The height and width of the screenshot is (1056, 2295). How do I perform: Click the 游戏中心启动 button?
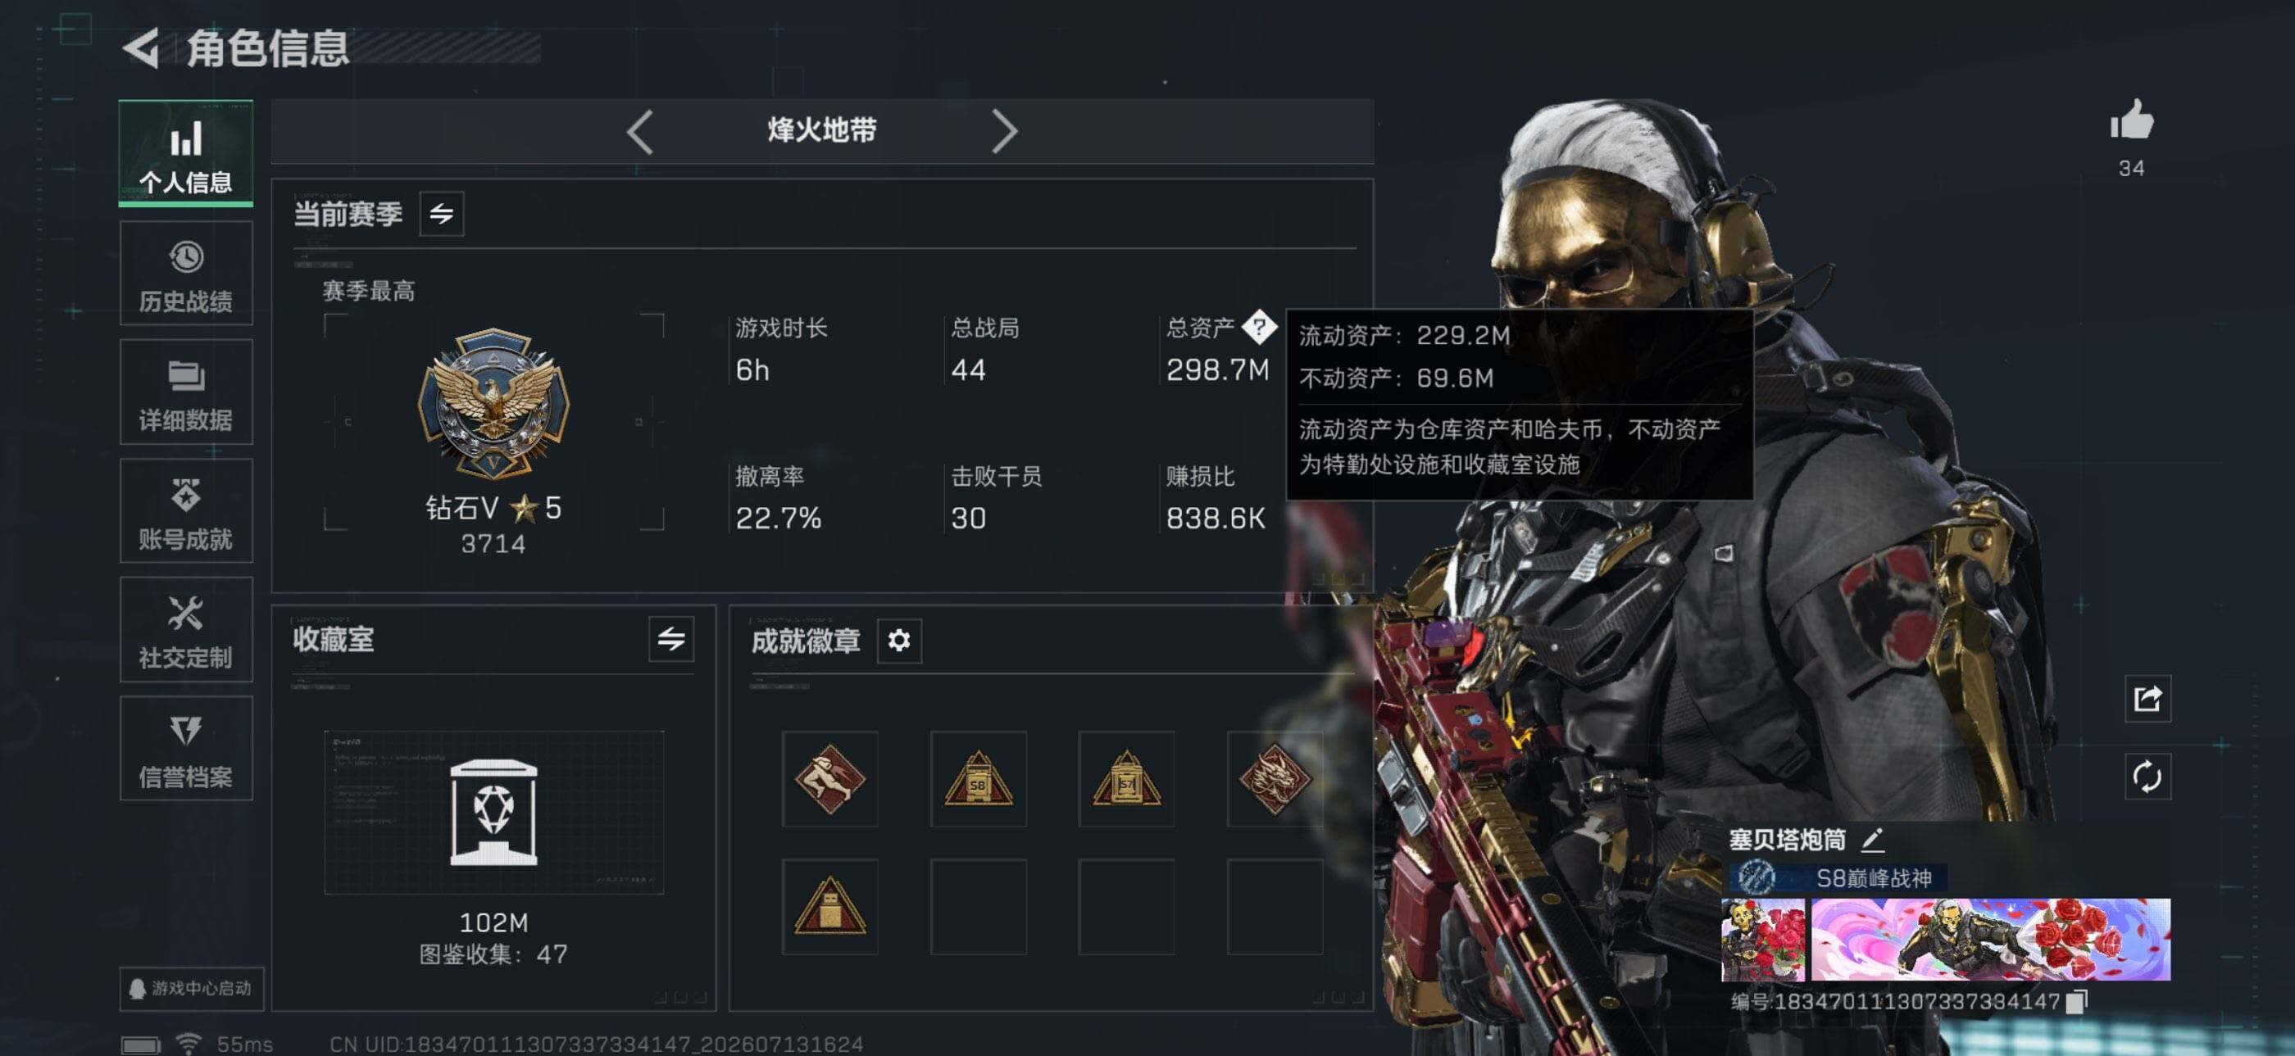point(192,988)
